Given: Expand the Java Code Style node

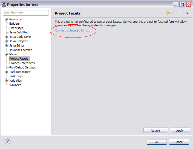Looking at the screenshot, I should pyautogui.click(x=6, y=37).
